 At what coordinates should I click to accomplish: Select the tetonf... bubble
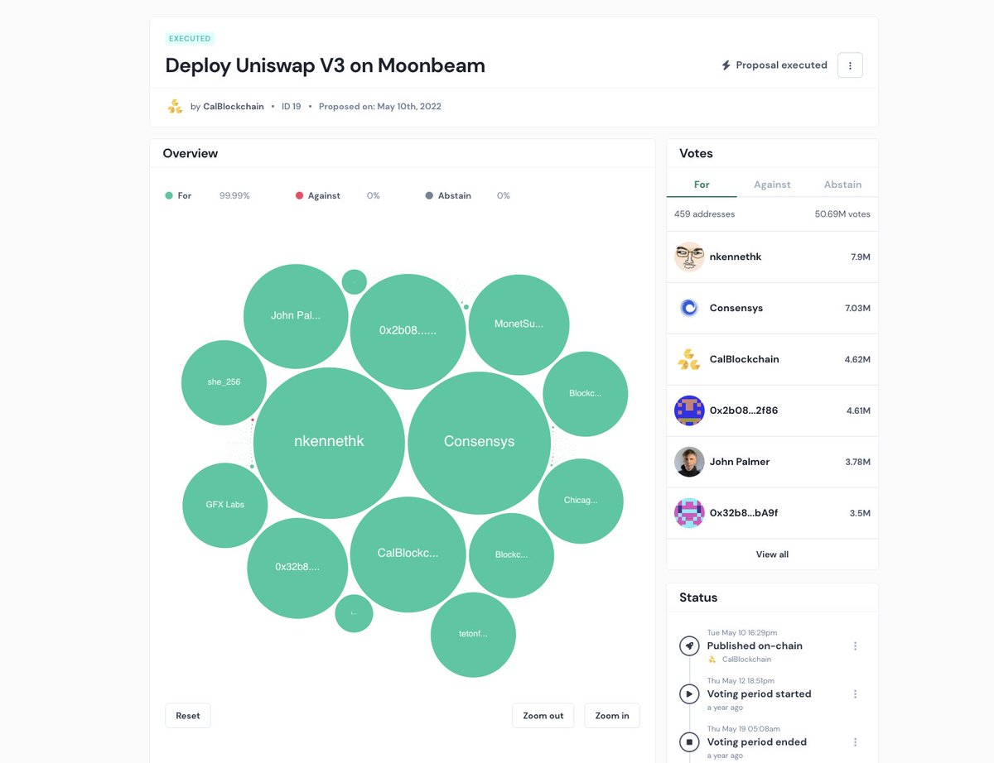473,635
